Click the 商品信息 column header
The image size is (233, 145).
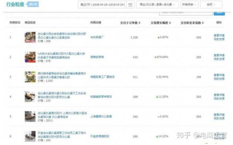click(x=30, y=23)
